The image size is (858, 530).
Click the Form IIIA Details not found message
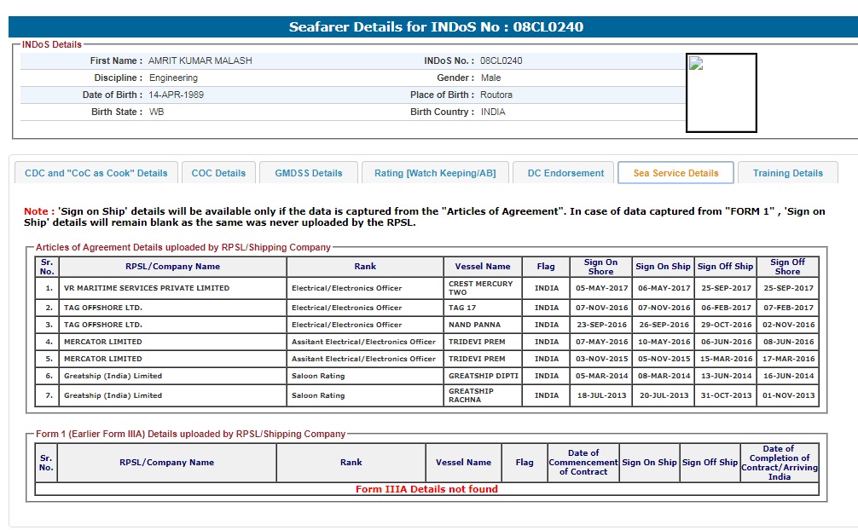[x=426, y=489]
